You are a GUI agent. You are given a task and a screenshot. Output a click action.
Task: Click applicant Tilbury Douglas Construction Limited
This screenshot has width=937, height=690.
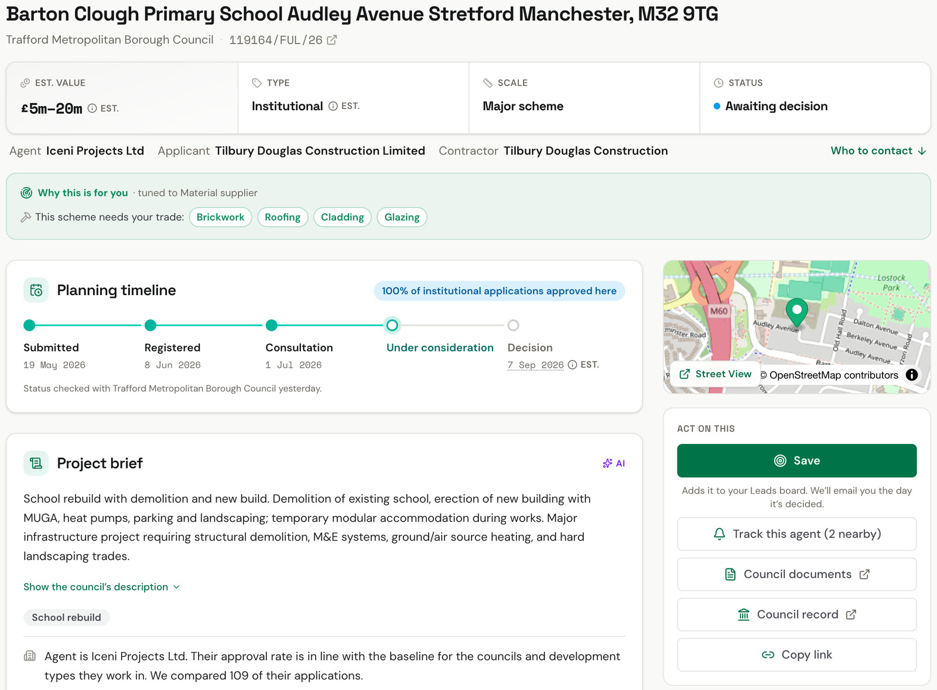point(320,151)
